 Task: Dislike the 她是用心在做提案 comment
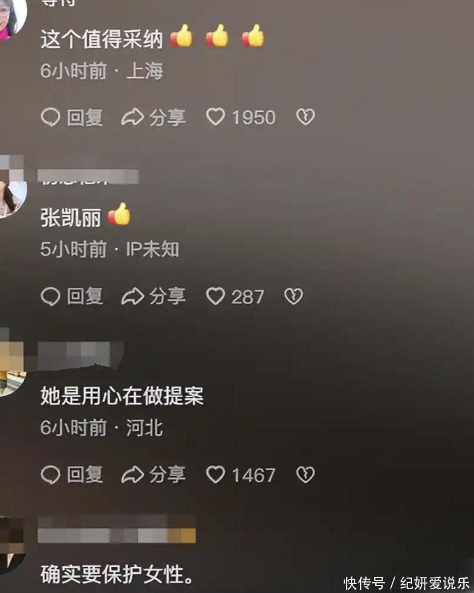point(305,475)
